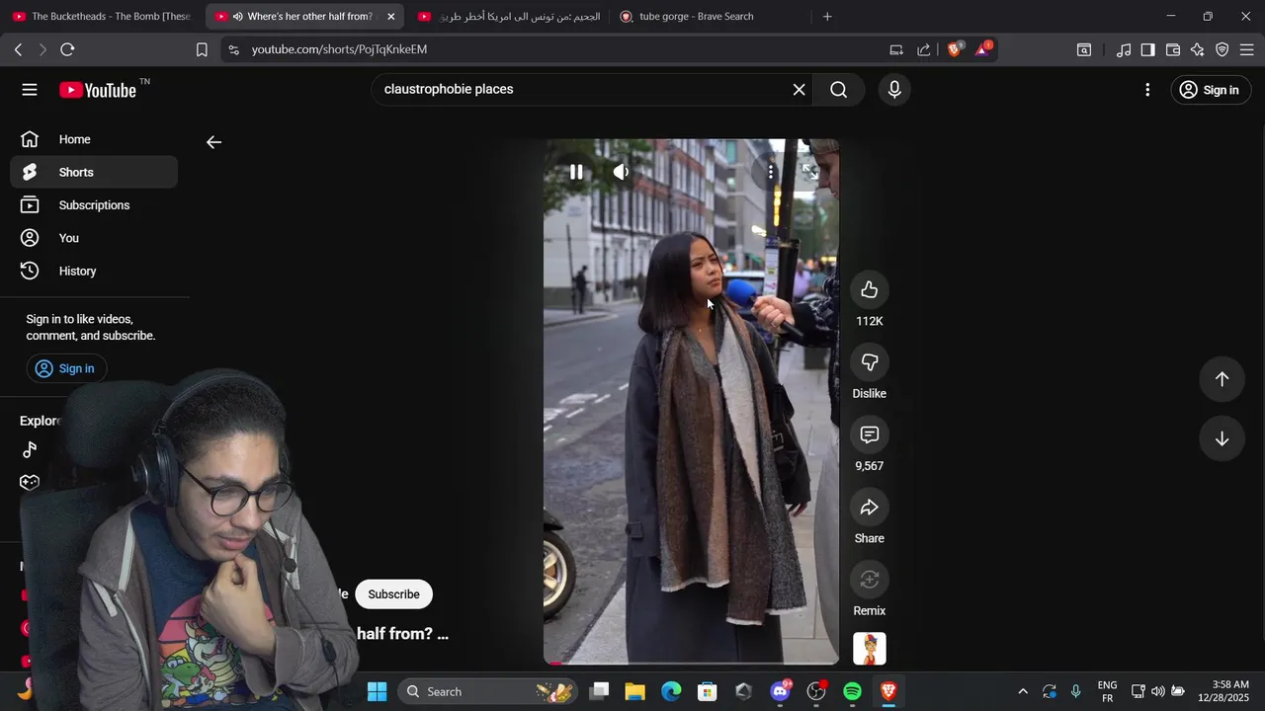Open the YouTube hamburger guide menu

[x=30, y=90]
